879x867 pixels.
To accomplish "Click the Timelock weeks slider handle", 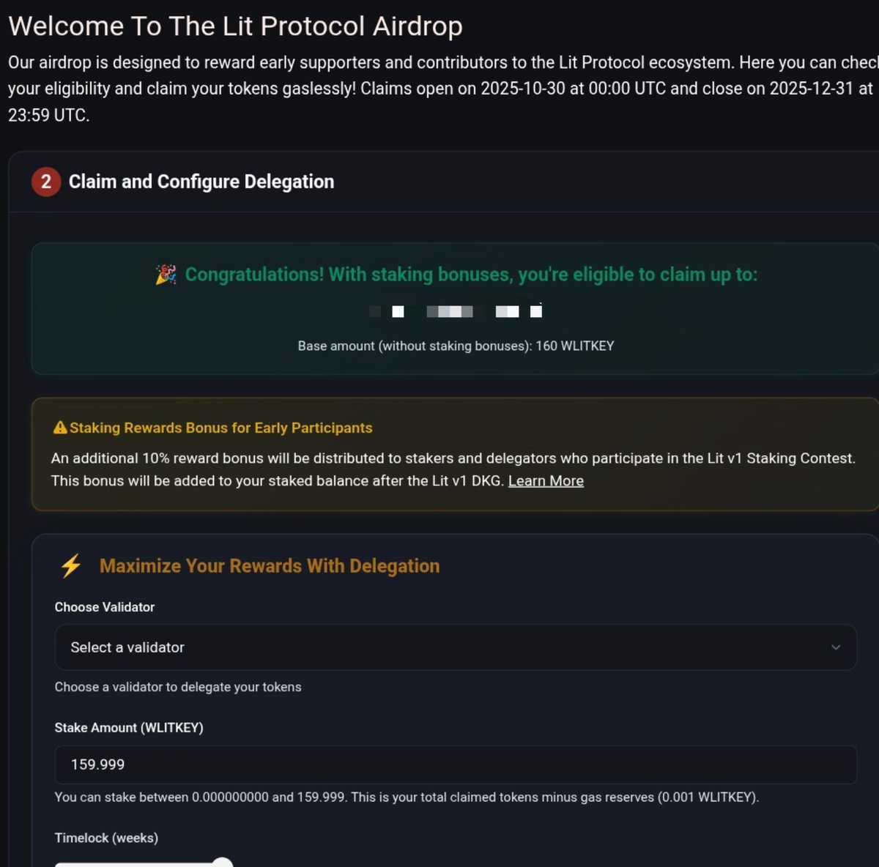I will 223,863.
